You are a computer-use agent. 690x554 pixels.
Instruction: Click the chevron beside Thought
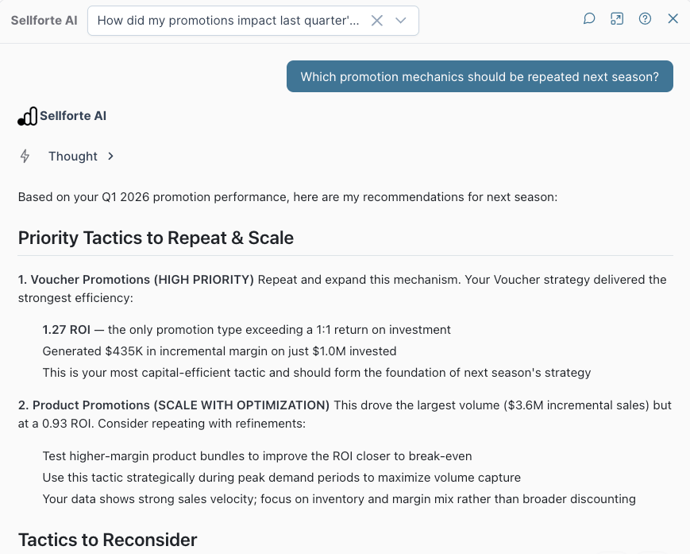click(110, 157)
